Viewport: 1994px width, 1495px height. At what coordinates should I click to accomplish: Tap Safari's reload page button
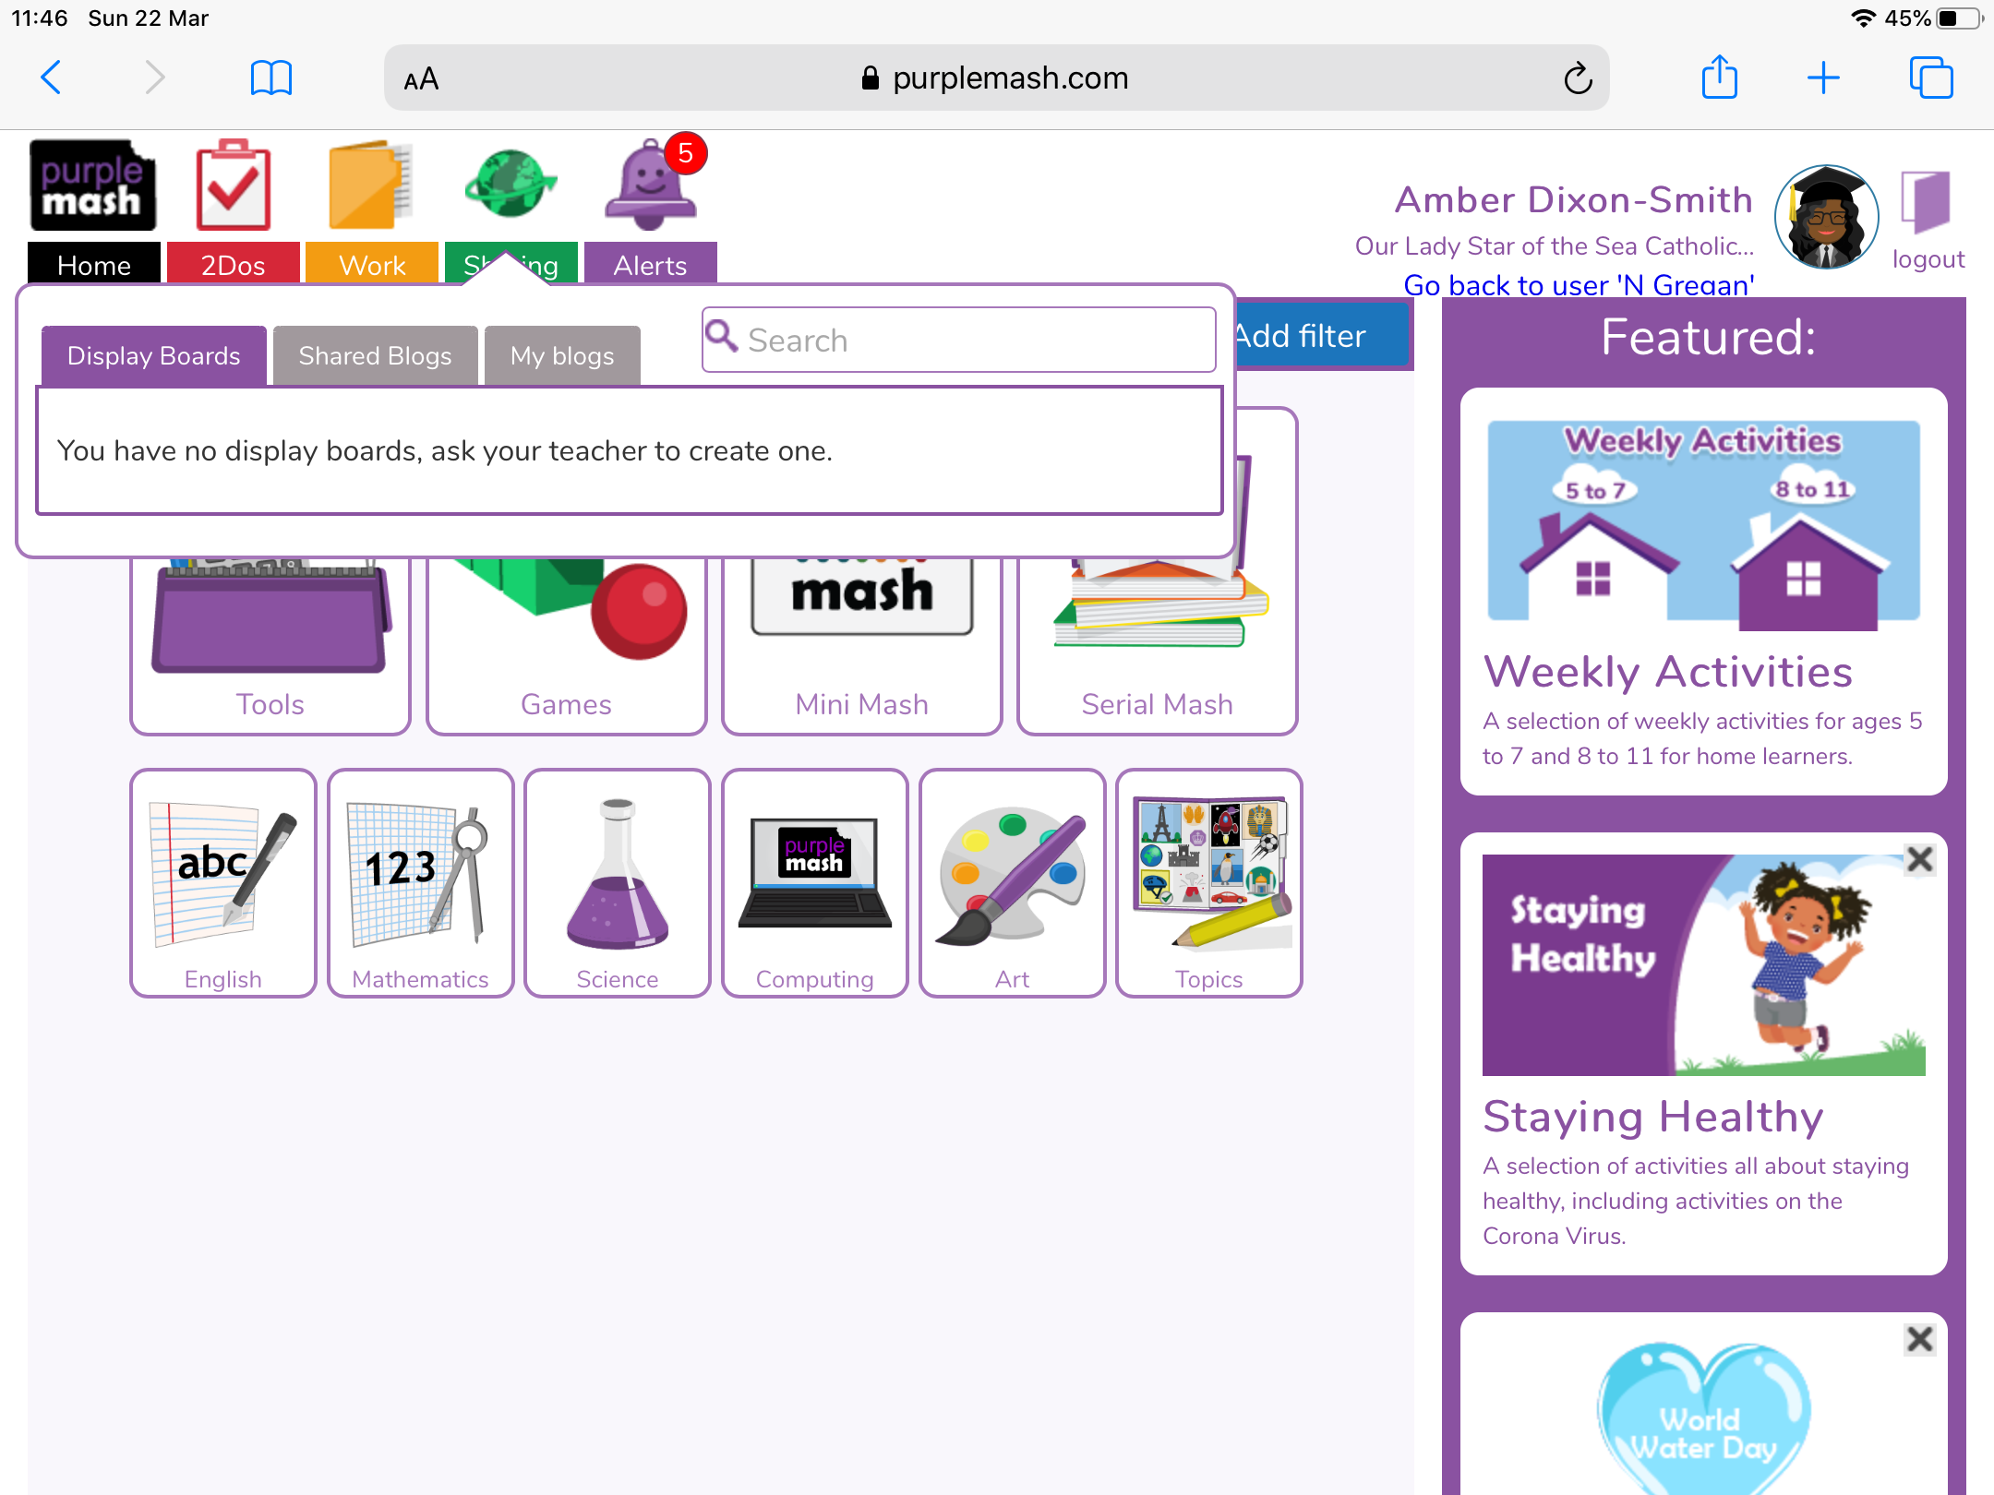[1577, 78]
